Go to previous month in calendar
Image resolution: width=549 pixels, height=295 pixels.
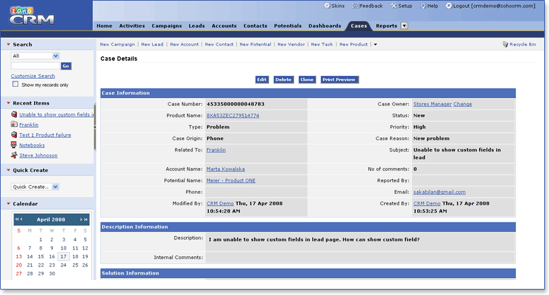tap(21, 220)
